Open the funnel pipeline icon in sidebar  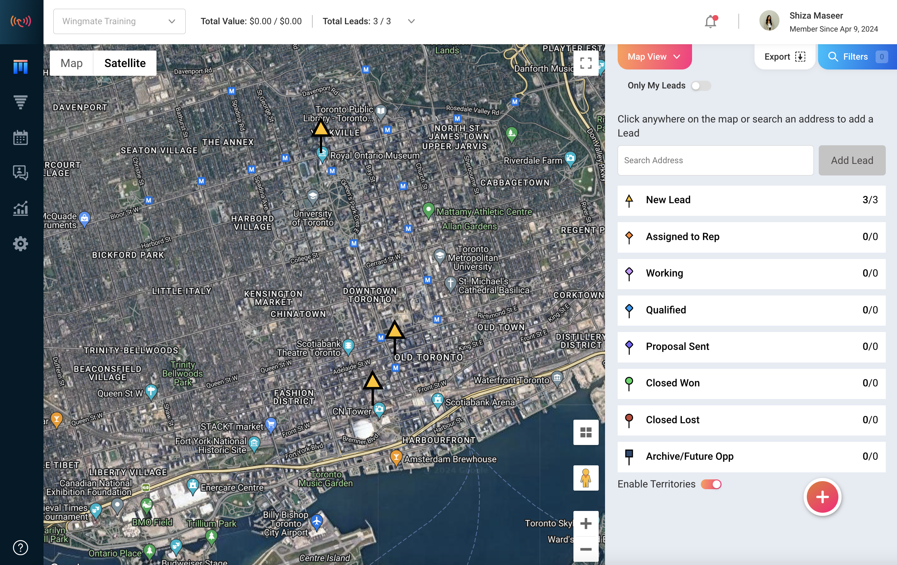point(20,102)
